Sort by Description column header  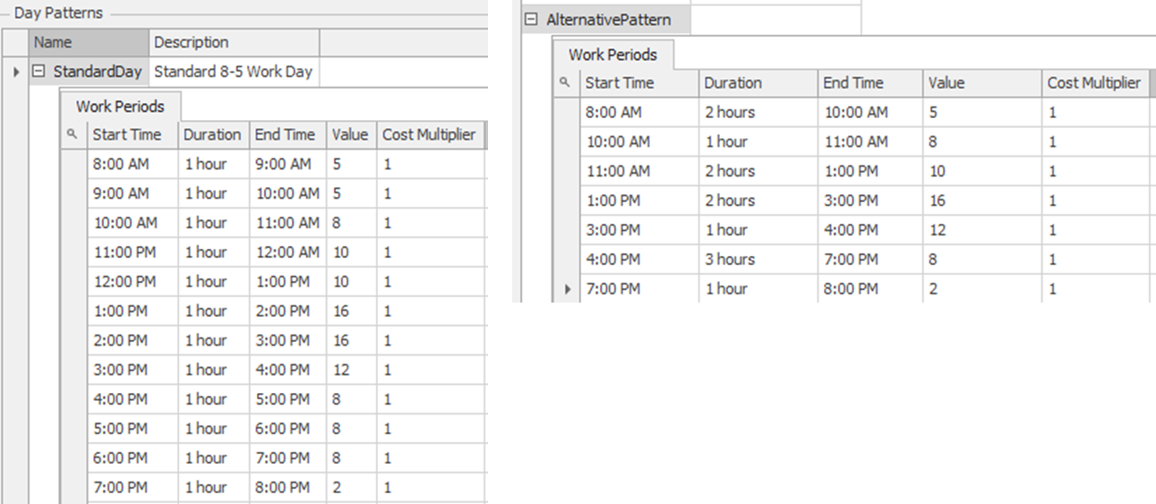[234, 42]
